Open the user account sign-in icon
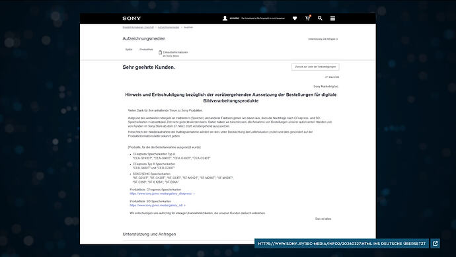Viewport: 456px width, 257px height. (225, 18)
